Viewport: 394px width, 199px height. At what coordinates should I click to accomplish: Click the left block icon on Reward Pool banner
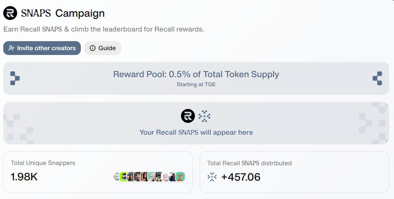click(15, 78)
